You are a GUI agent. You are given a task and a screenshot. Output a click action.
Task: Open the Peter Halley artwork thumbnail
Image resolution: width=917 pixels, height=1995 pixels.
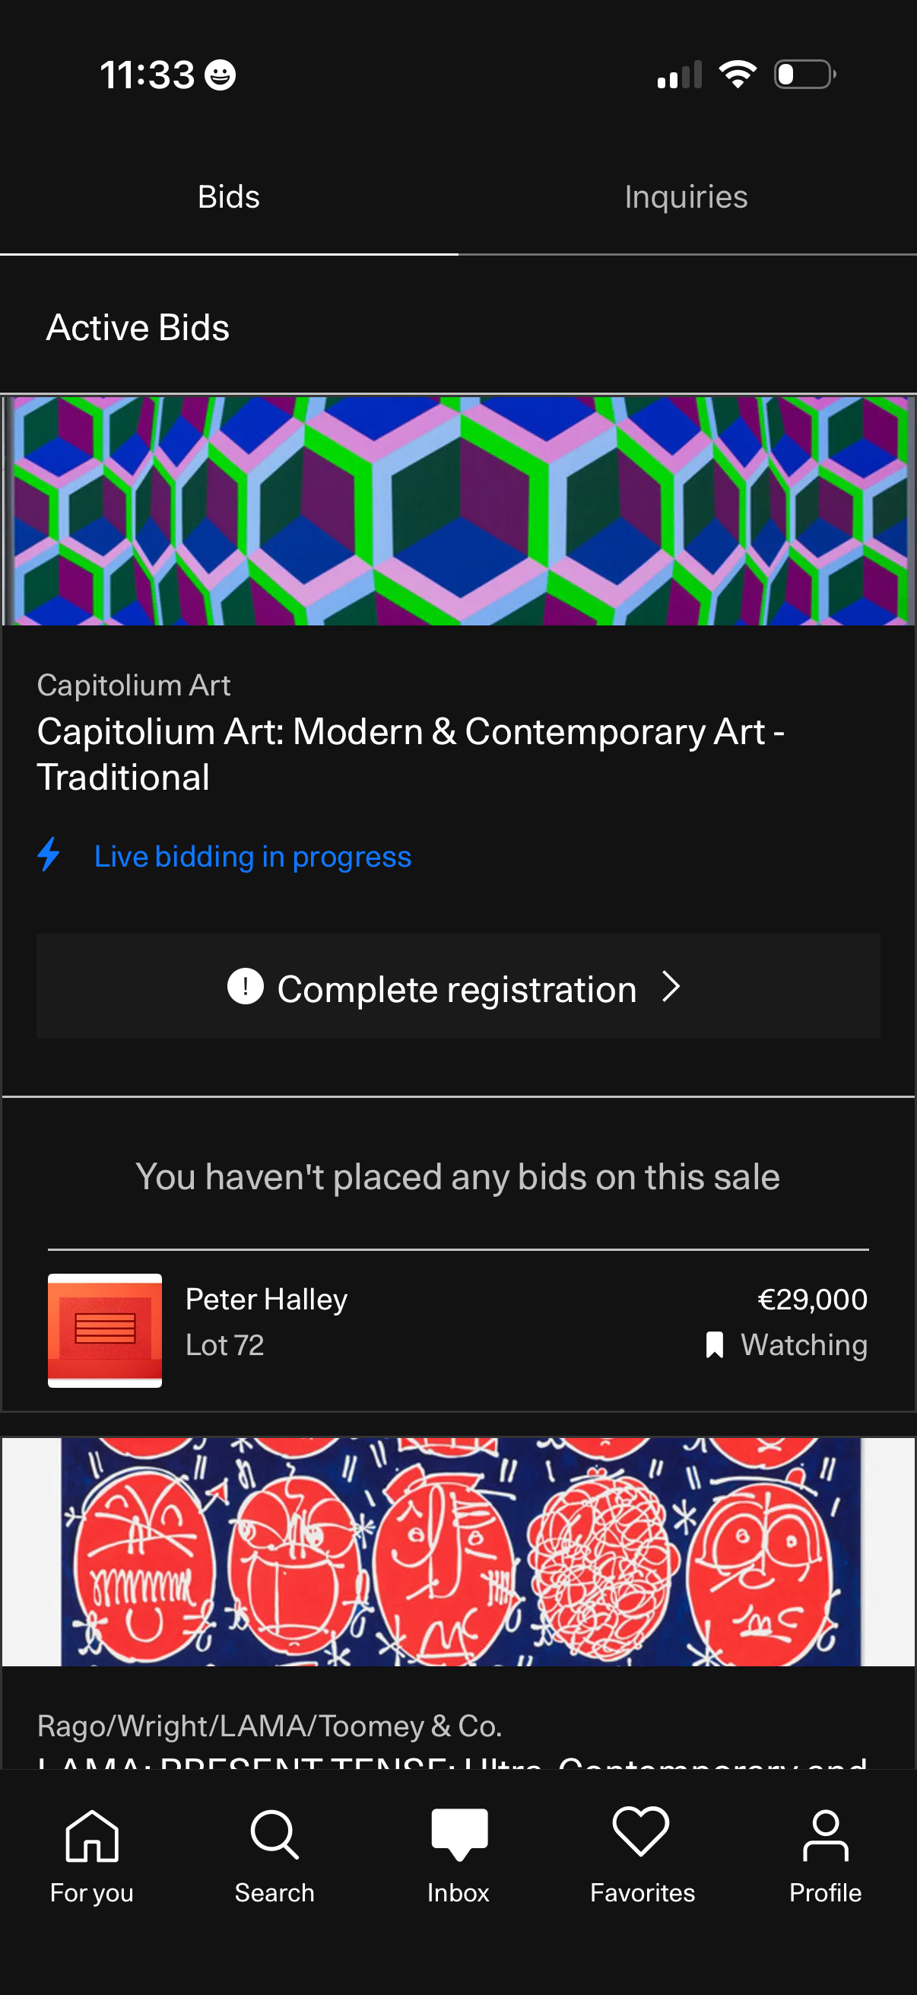pyautogui.click(x=105, y=1330)
